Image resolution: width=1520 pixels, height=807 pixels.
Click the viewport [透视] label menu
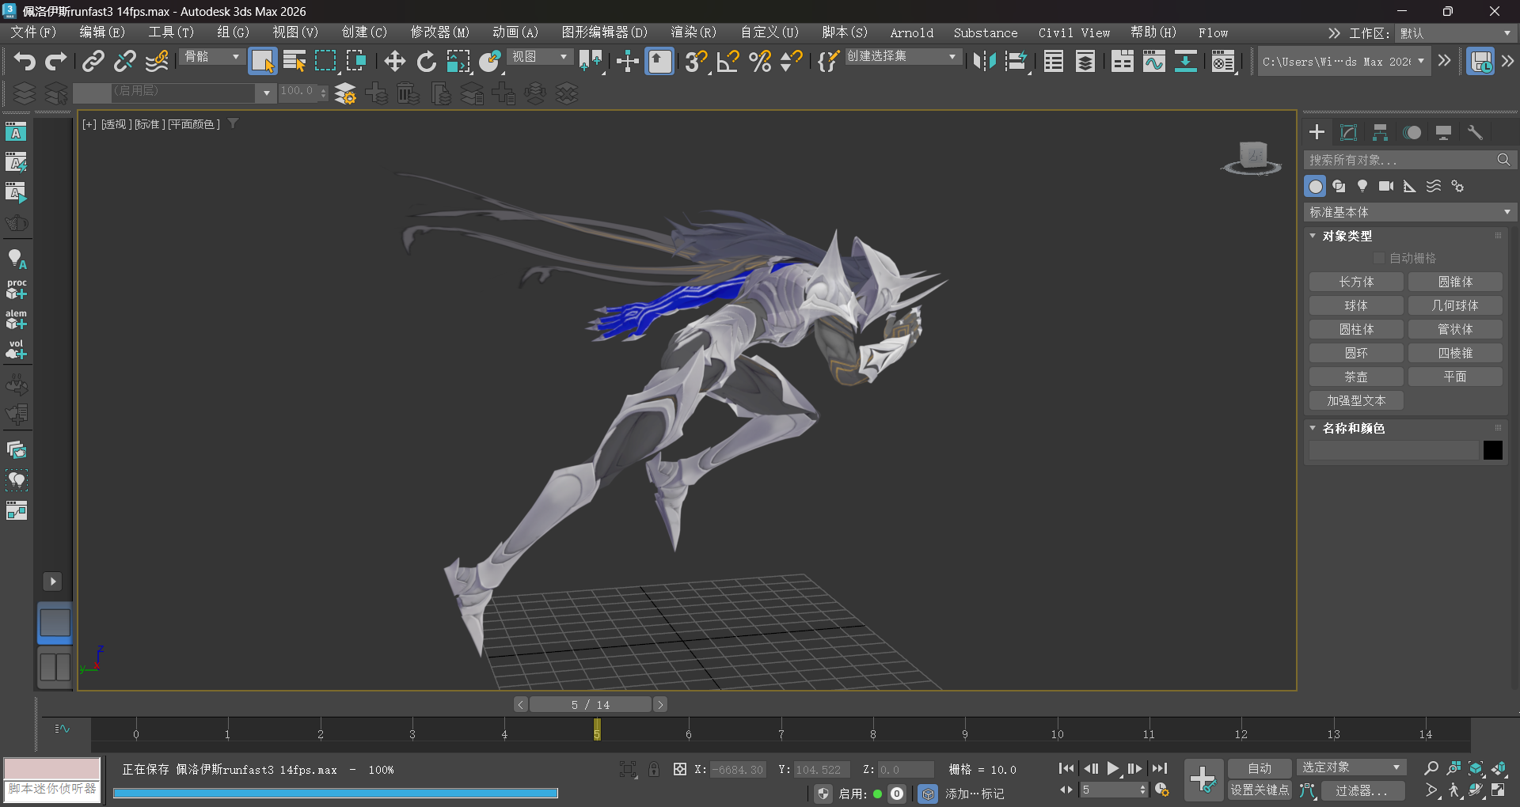tap(116, 124)
